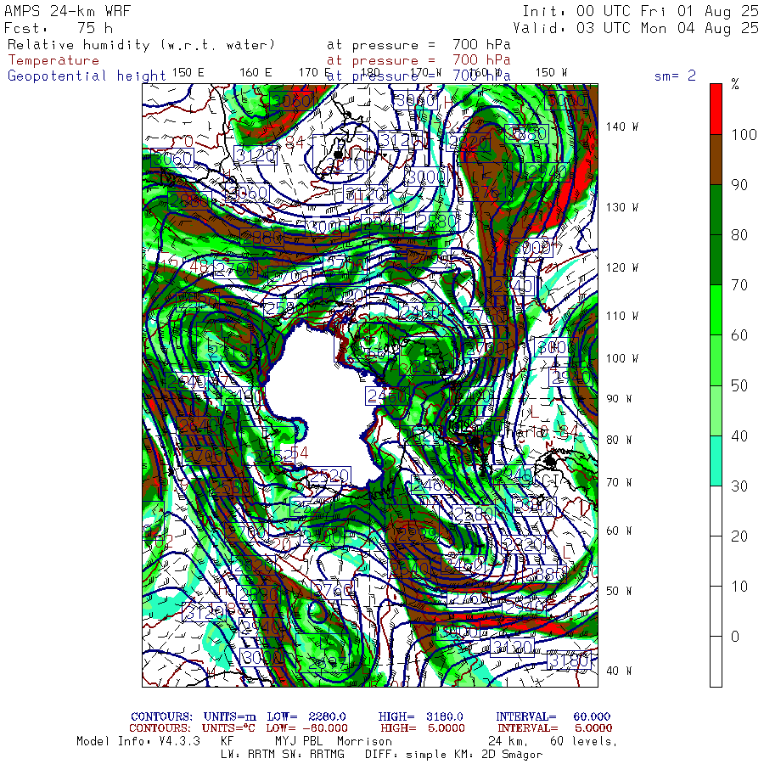The height and width of the screenshot is (764, 764).
Task: Click the '60' colorbar tick label
Action: point(739,335)
